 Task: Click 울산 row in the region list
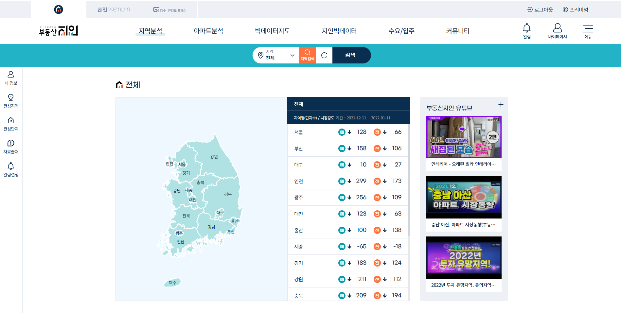348,230
